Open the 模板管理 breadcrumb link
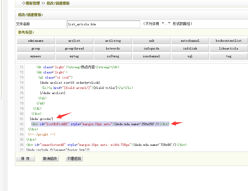Image resolution: width=248 pixels, height=191 pixels. (33, 3)
